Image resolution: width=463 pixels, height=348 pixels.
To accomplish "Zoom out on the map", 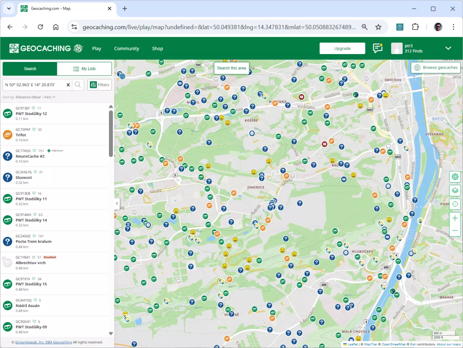I will tap(455, 231).
